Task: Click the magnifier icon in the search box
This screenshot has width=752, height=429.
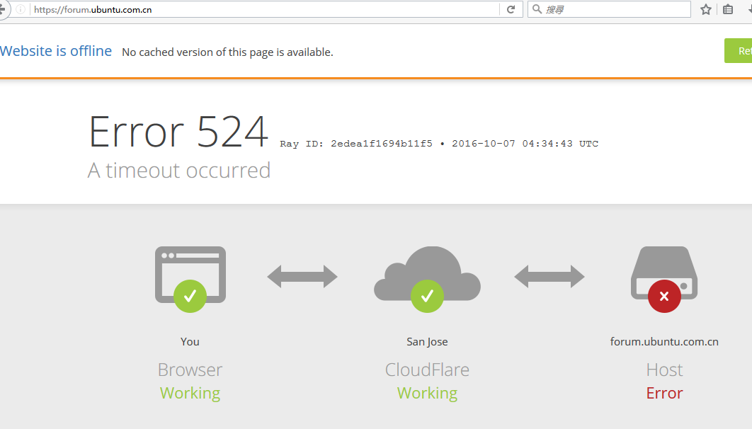Action: click(537, 9)
